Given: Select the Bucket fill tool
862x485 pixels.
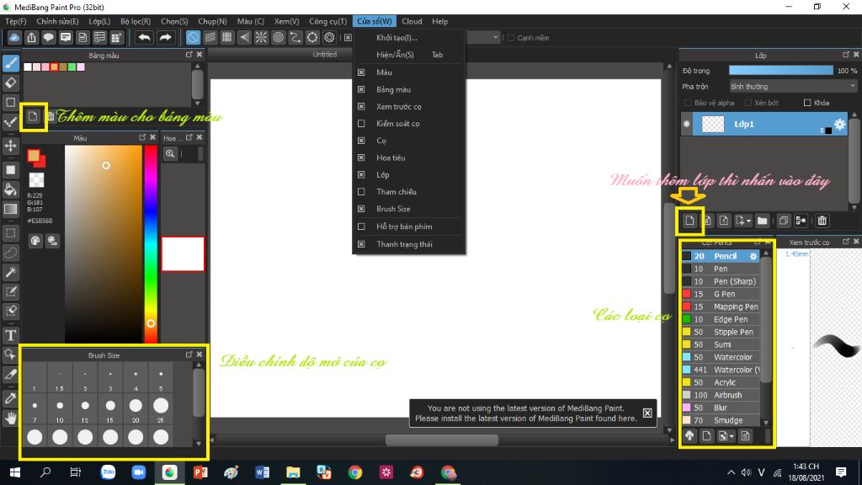Looking at the screenshot, I should [x=10, y=189].
